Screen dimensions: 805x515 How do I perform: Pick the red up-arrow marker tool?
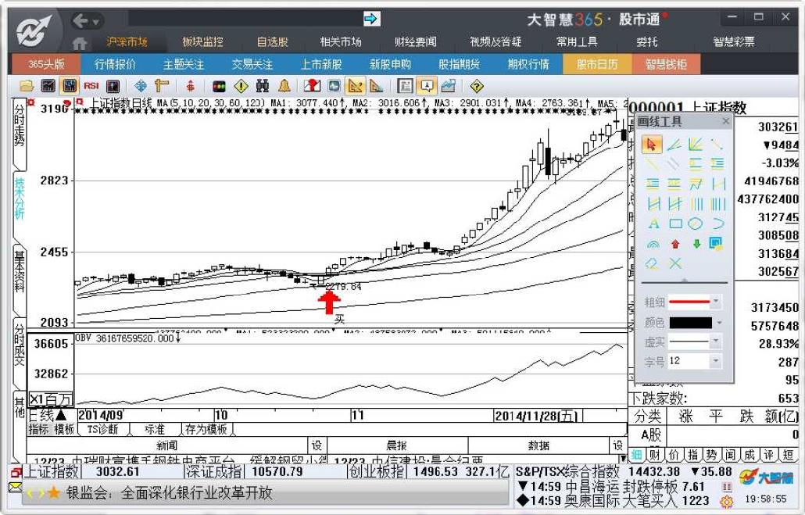tap(675, 243)
